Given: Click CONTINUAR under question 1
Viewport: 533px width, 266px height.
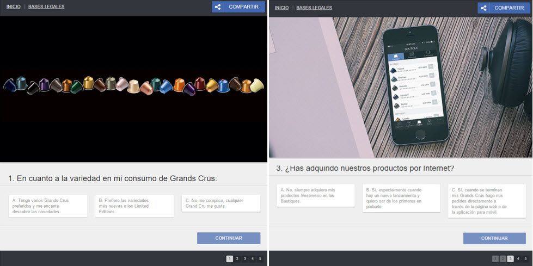Looking at the screenshot, I should 229,238.
